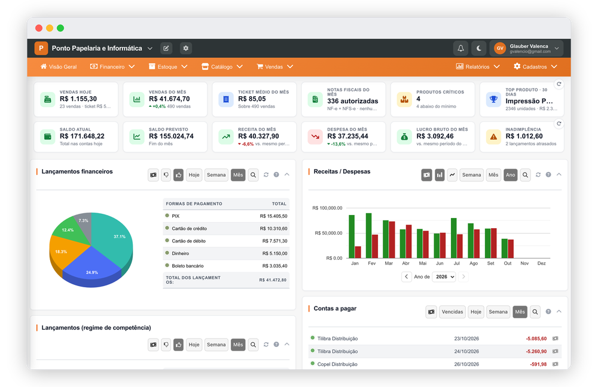Screen dimensions: 598x387
Task: Click the Despesa do Mês trend icon
Action: 315,137
